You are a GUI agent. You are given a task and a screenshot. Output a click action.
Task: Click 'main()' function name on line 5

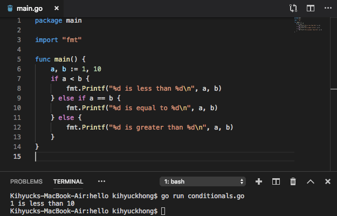pos(66,59)
